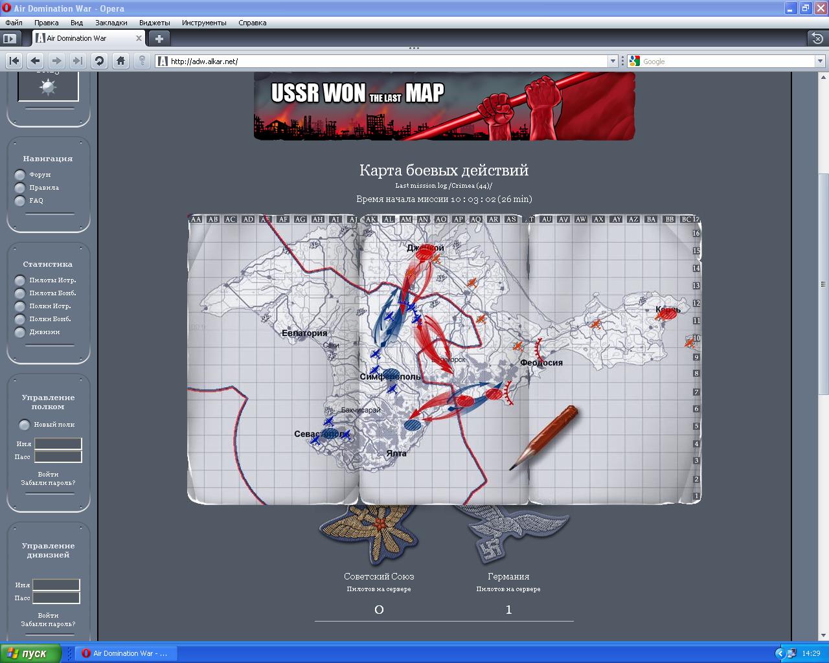Open the Закладки menu
The image size is (829, 663).
(x=111, y=23)
